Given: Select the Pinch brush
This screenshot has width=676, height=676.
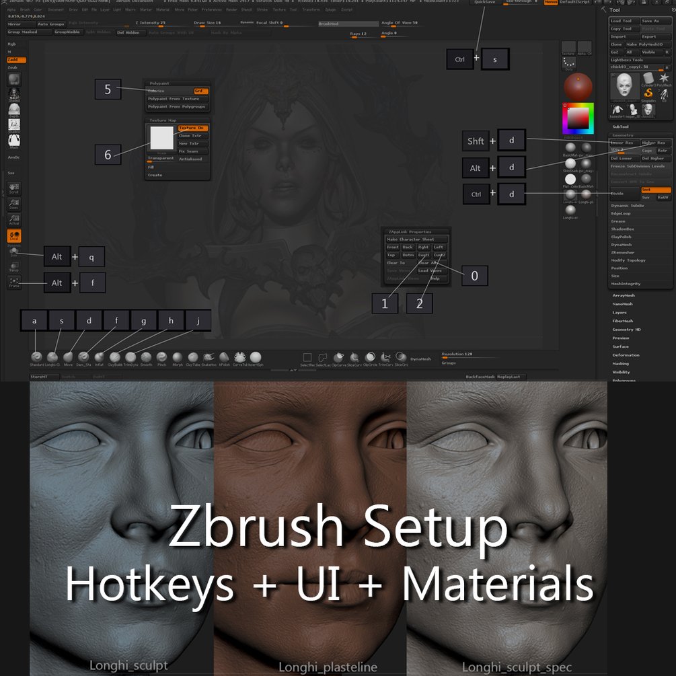Looking at the screenshot, I should tap(161, 357).
